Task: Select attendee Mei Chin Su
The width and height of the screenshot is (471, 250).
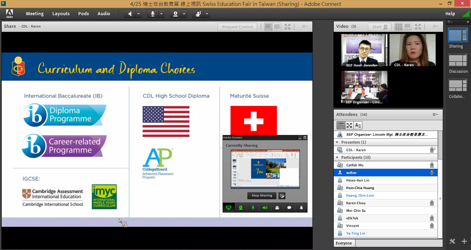Action: (386, 210)
